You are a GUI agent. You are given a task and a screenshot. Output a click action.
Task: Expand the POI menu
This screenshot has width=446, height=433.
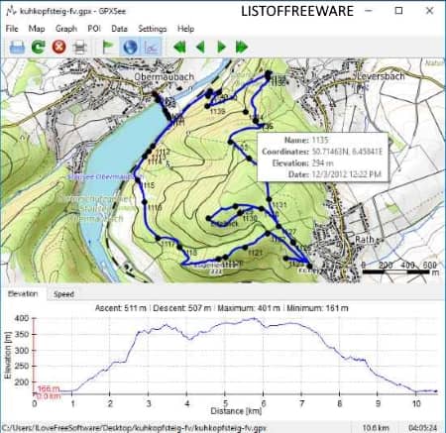coord(94,29)
